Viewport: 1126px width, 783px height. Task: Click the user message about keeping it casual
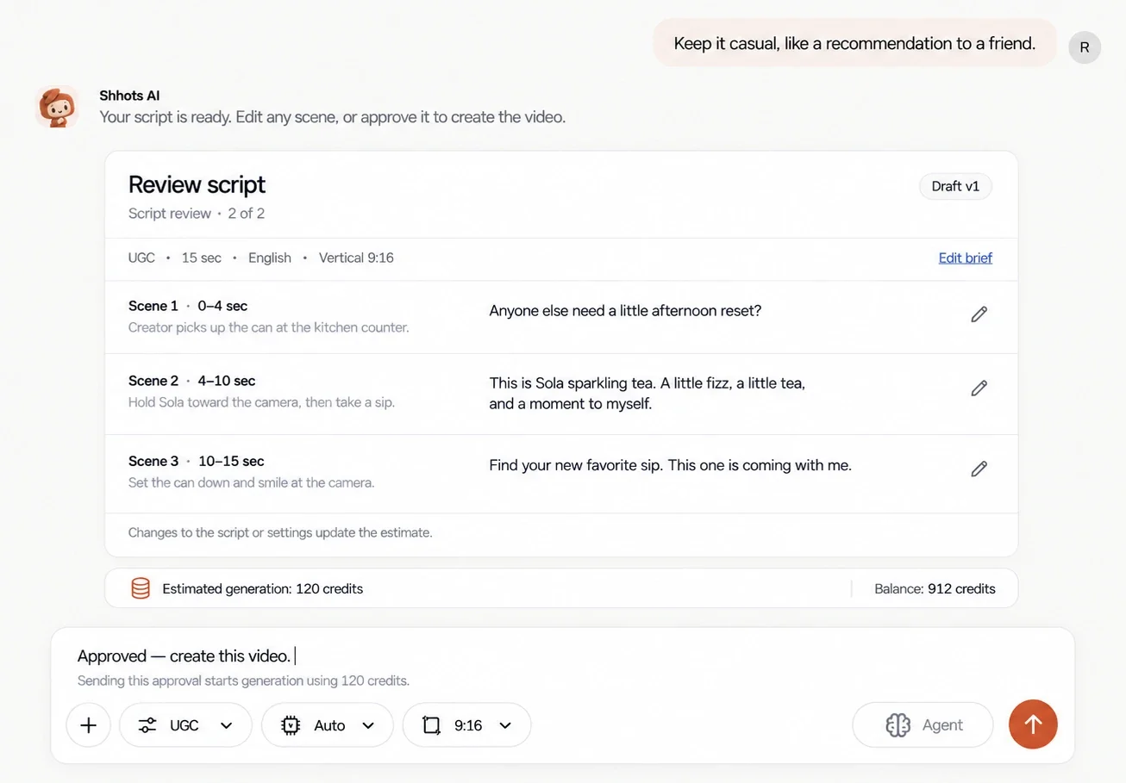(x=854, y=43)
